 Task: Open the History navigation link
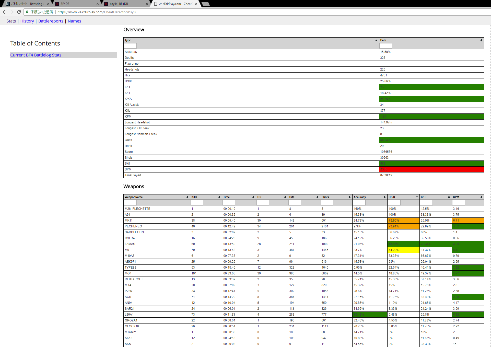[x=27, y=21]
